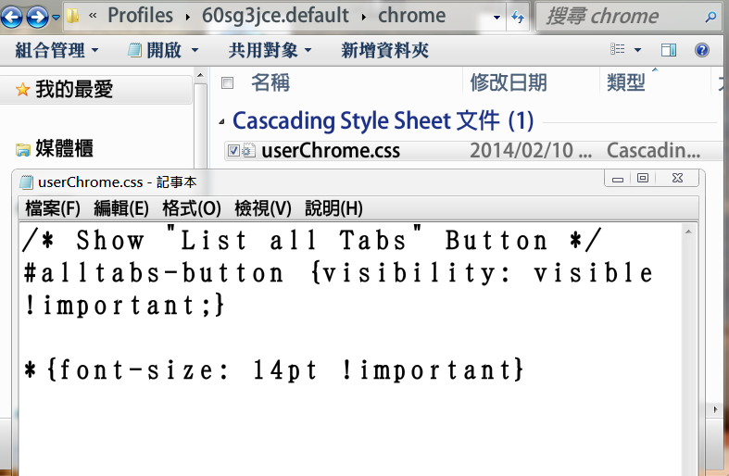Click the Forward navigation arrow button
This screenshot has width=729, height=476.
tap(37, 16)
